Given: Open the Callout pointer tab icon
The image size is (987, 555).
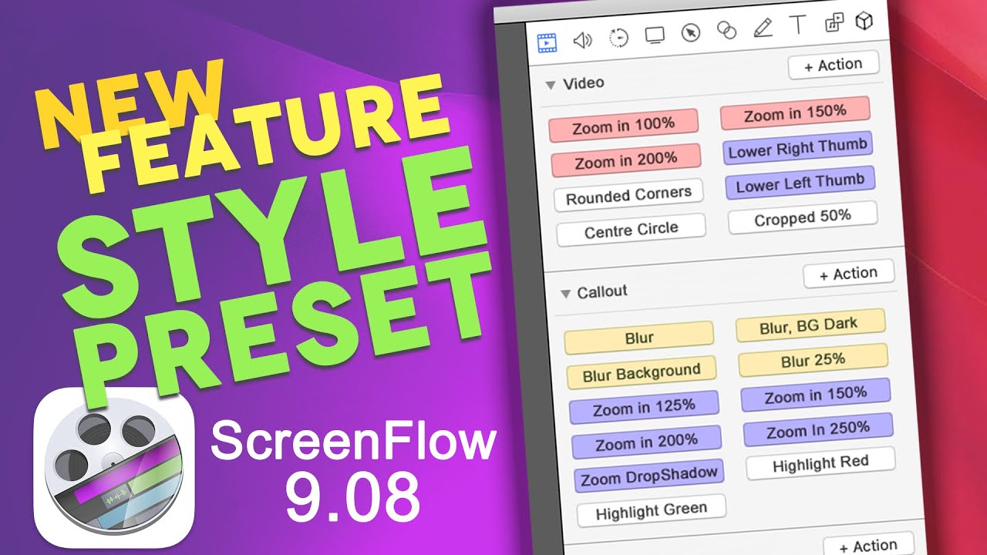Looking at the screenshot, I should [x=691, y=32].
